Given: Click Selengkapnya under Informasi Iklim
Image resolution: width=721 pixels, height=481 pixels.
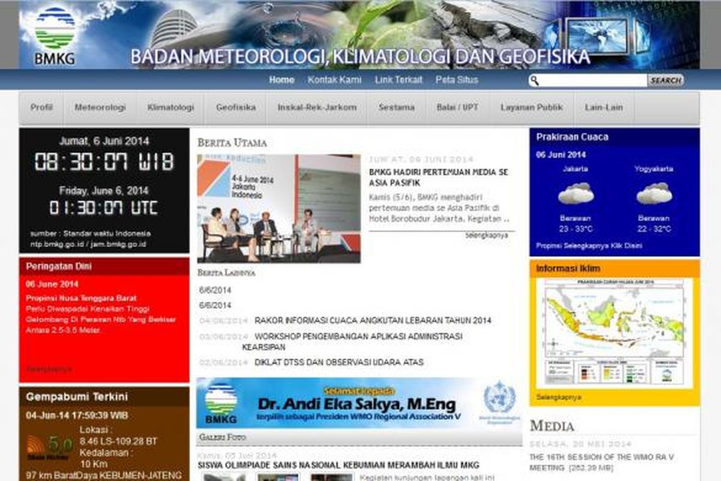Looking at the screenshot, I should [558, 397].
